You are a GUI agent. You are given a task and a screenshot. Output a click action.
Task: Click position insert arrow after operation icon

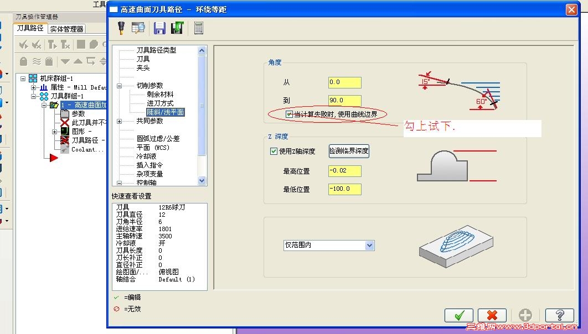click(x=90, y=61)
